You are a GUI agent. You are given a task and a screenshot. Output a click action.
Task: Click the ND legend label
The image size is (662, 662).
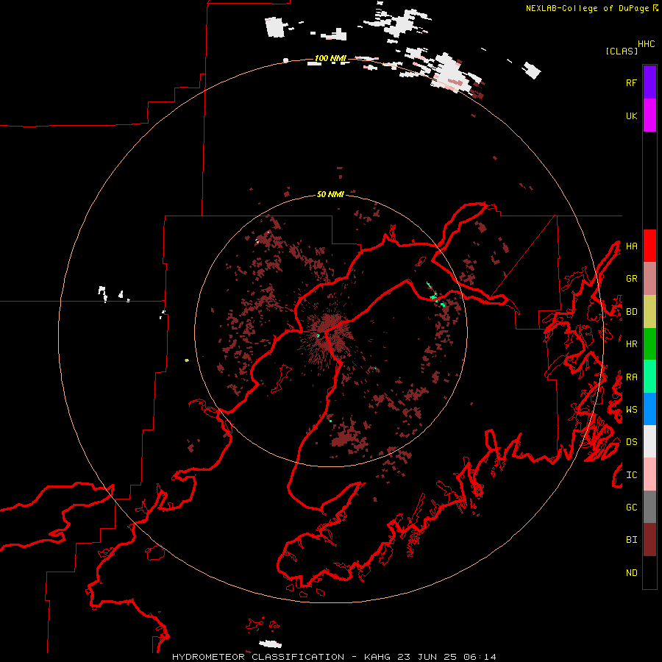click(x=631, y=573)
